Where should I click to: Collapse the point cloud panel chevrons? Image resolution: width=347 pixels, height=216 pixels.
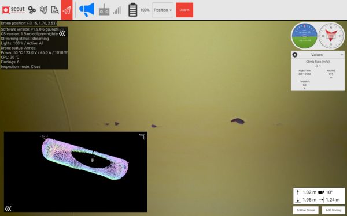click(x=8, y=209)
